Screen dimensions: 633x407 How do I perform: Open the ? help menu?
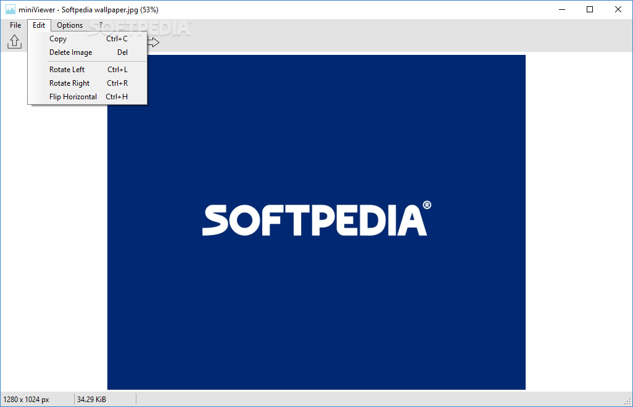[x=101, y=25]
